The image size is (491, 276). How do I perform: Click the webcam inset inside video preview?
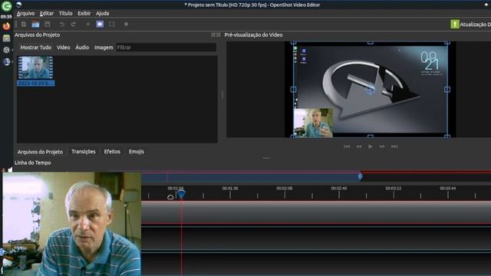(313, 123)
